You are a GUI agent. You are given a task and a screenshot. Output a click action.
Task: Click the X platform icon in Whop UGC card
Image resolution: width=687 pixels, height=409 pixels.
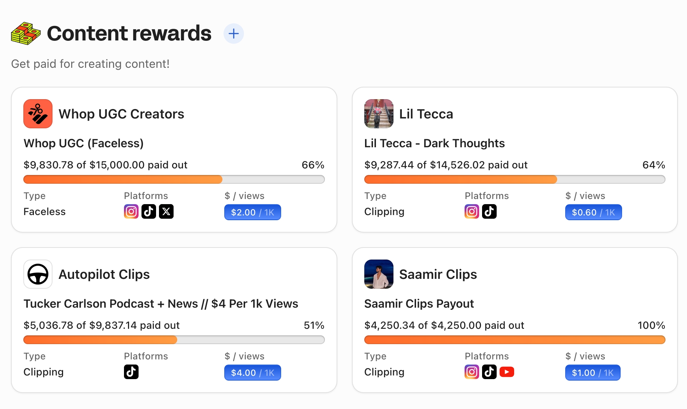coord(166,211)
